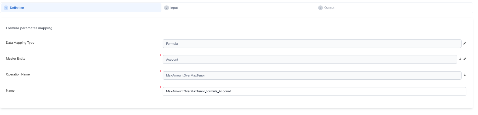The image size is (478, 115).
Task: Click the down arrow icon beside Master Entity
Action: (460, 59)
